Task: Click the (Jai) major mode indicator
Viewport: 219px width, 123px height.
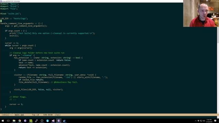Action: pos(57,115)
